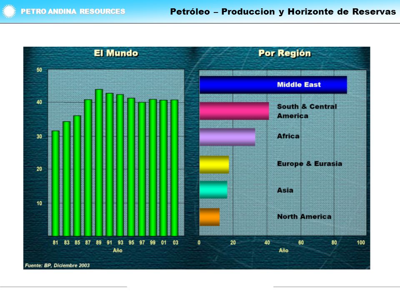Click the '100' value on the region x-axis

361,242
